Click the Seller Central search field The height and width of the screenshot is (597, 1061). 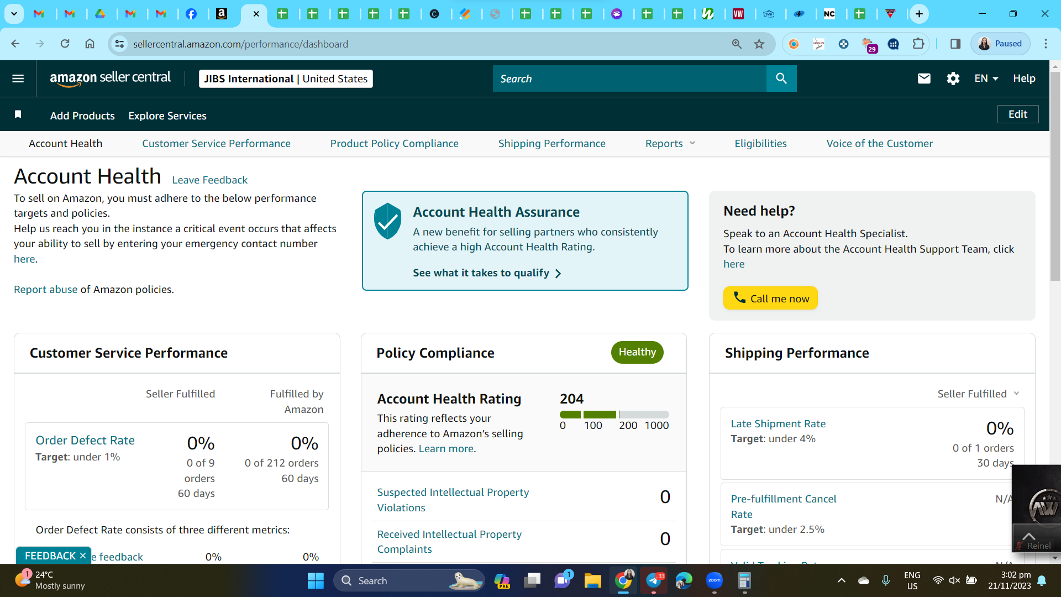[629, 78]
